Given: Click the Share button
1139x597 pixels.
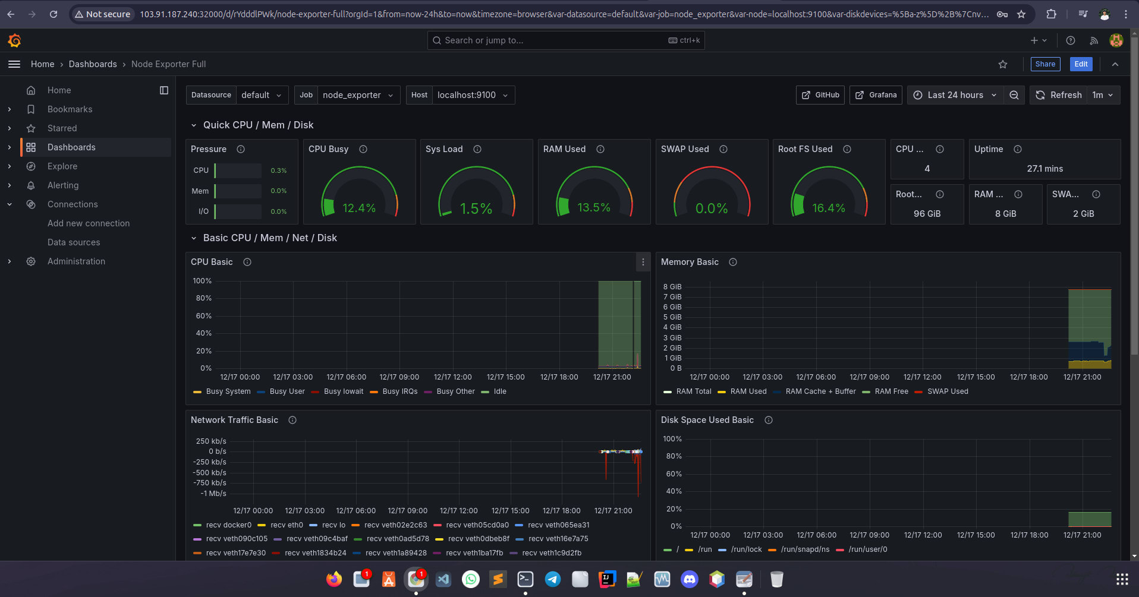Looking at the screenshot, I should point(1045,64).
